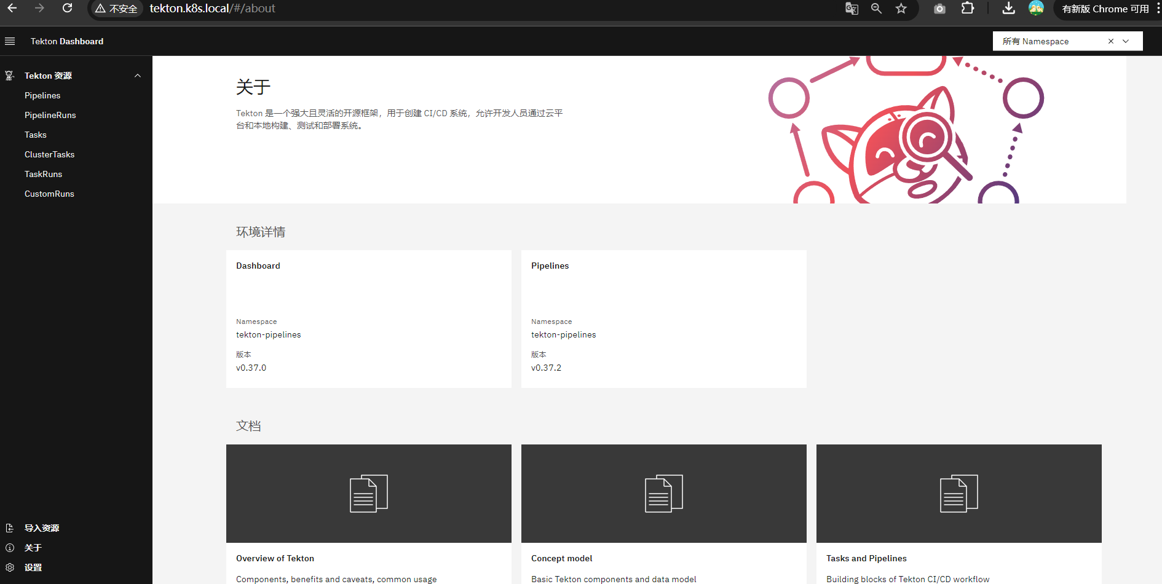1162x584 pixels.
Task: Click the Pipelines card heading
Action: tap(550, 266)
